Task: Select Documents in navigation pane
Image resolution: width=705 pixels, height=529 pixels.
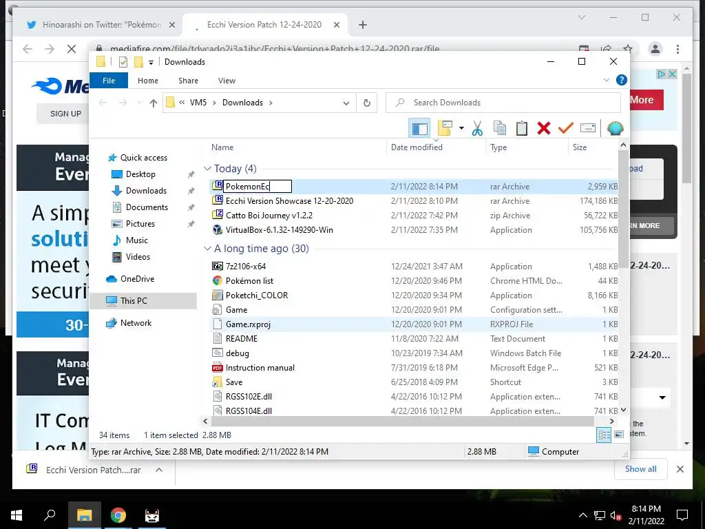Action: pos(147,207)
